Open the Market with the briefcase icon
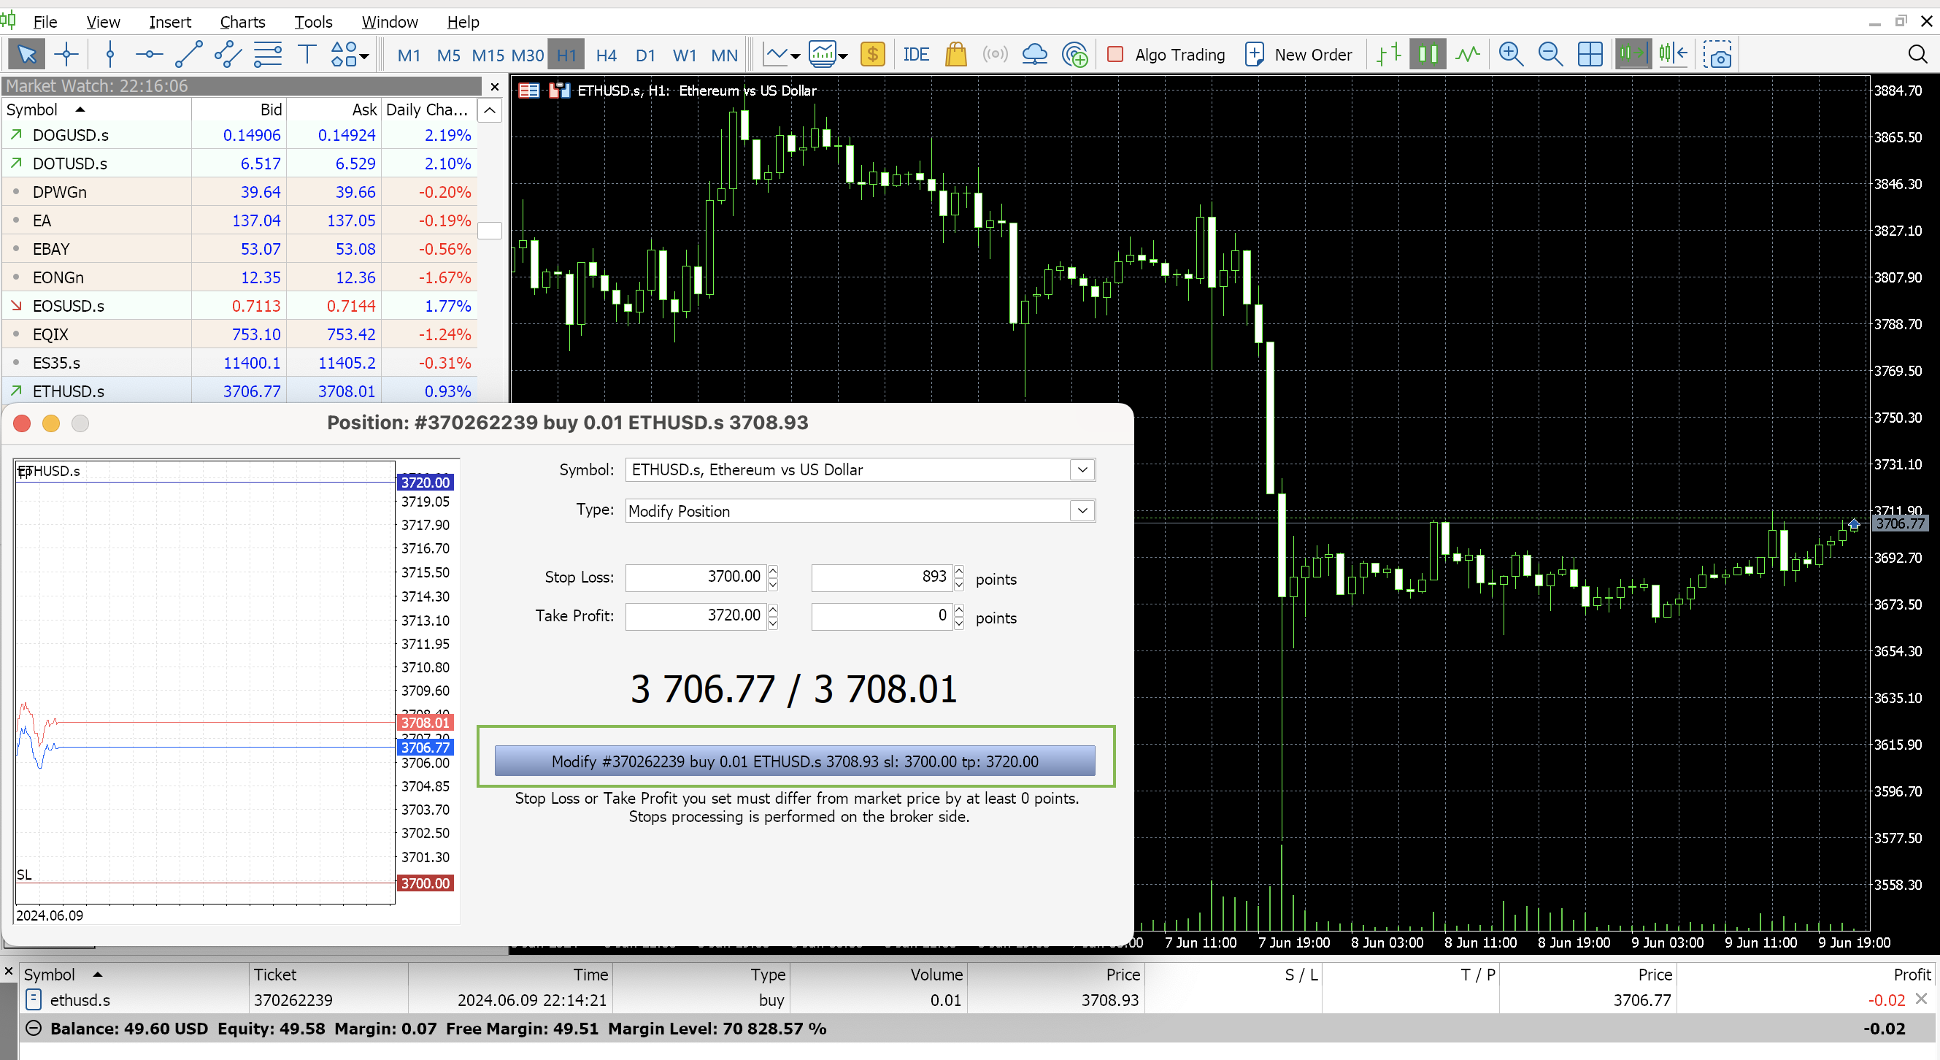Viewport: 1940px width, 1060px height. (x=956, y=54)
